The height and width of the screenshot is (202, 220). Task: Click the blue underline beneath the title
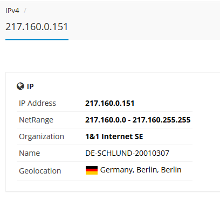point(37,40)
